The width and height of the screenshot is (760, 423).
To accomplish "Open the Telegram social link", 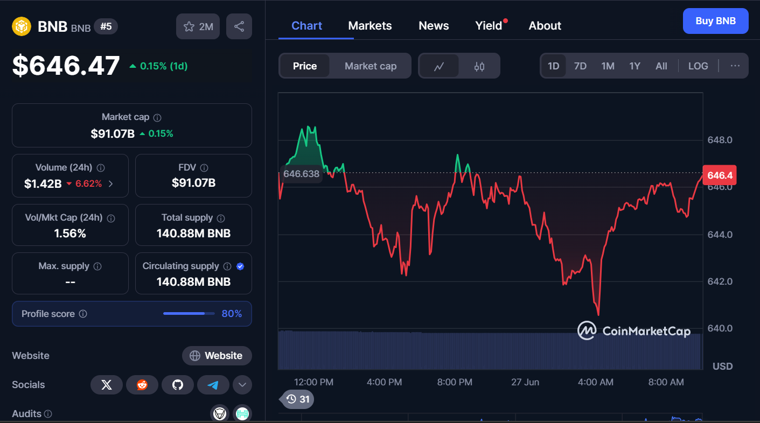I will click(213, 385).
